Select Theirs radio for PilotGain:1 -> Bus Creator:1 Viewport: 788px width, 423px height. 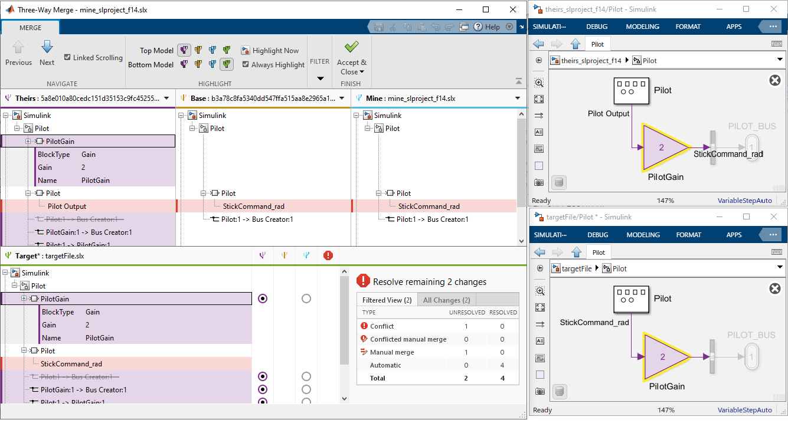point(263,389)
